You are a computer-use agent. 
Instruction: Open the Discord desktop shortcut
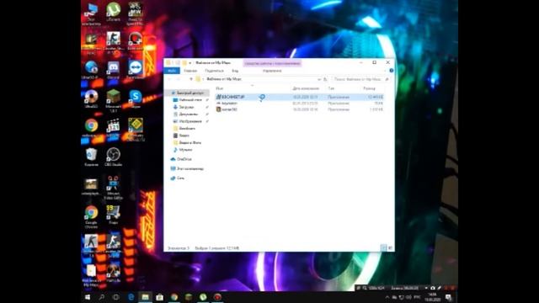coord(113,70)
